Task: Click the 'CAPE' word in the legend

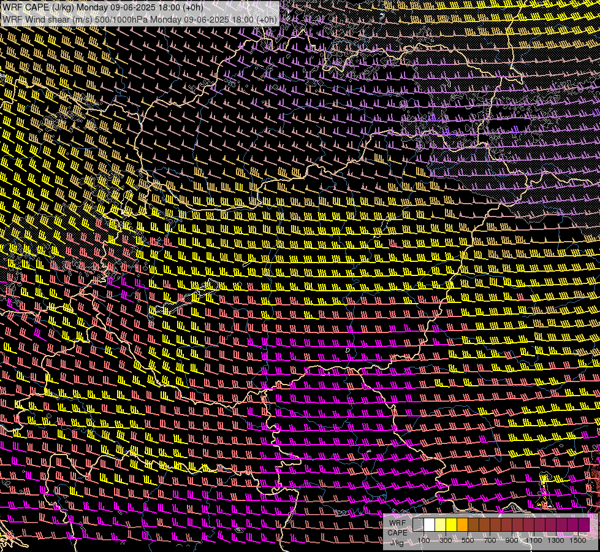Action: point(397,533)
